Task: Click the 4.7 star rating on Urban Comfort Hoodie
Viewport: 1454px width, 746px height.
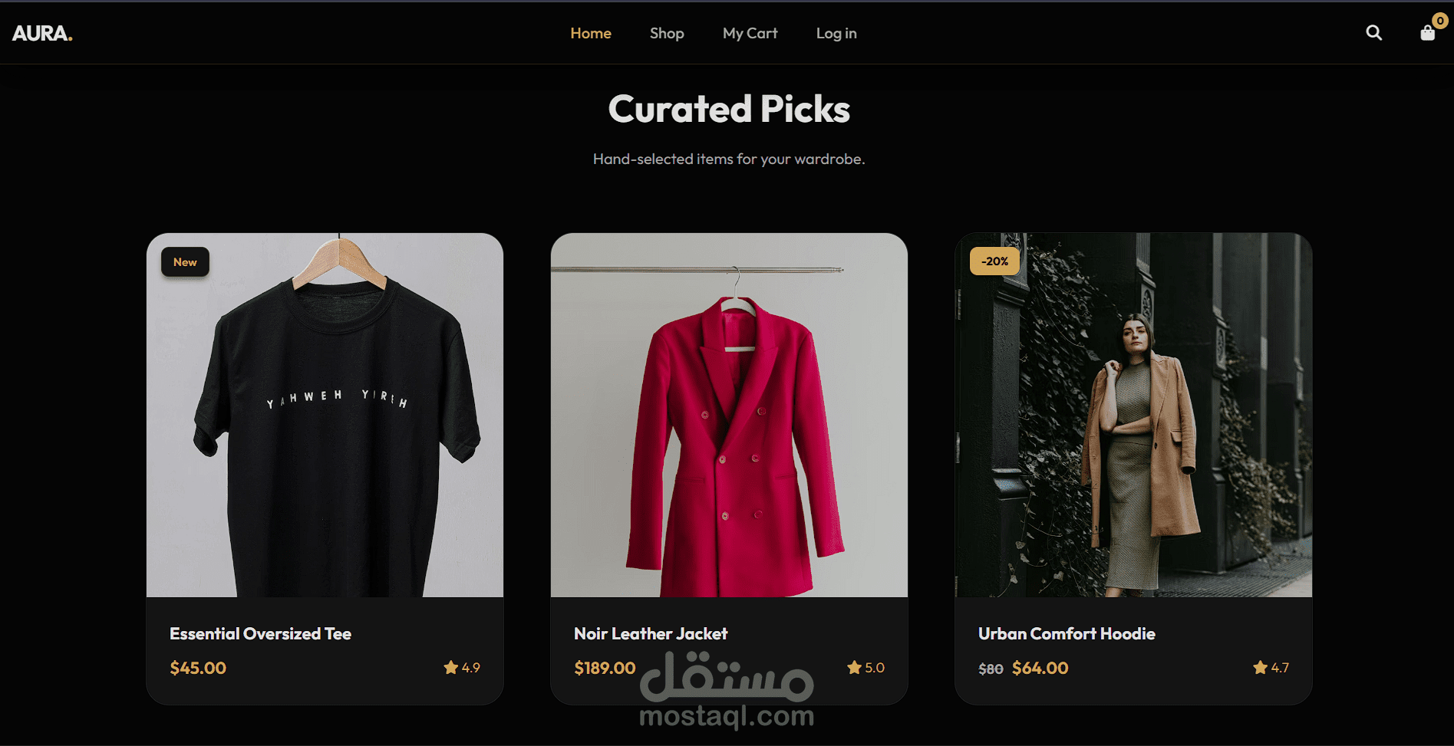Action: pos(1271,668)
